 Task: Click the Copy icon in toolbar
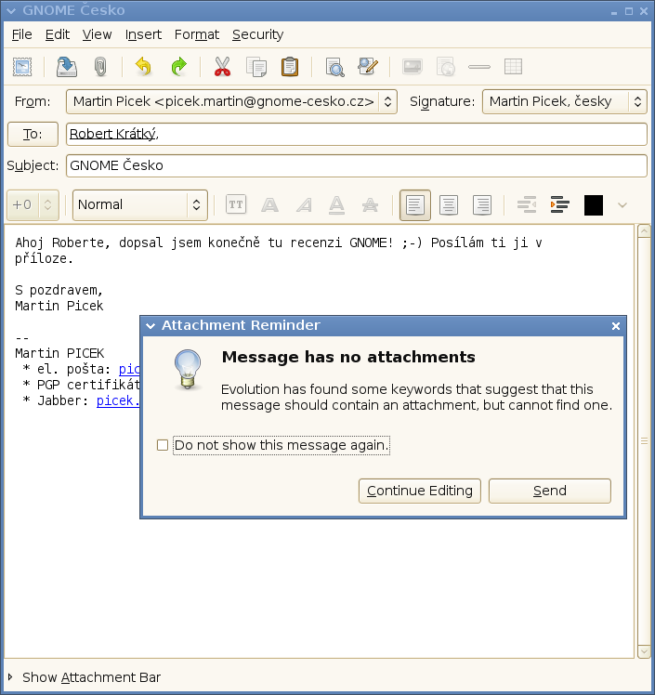coord(256,68)
